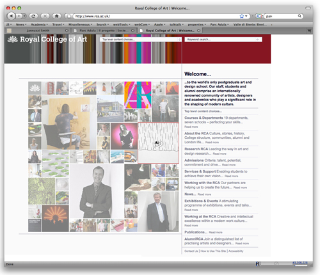The height and width of the screenshot is (275, 320).
Task: Go to the browser Home page icon
Action: pyautogui.click(x=56, y=16)
